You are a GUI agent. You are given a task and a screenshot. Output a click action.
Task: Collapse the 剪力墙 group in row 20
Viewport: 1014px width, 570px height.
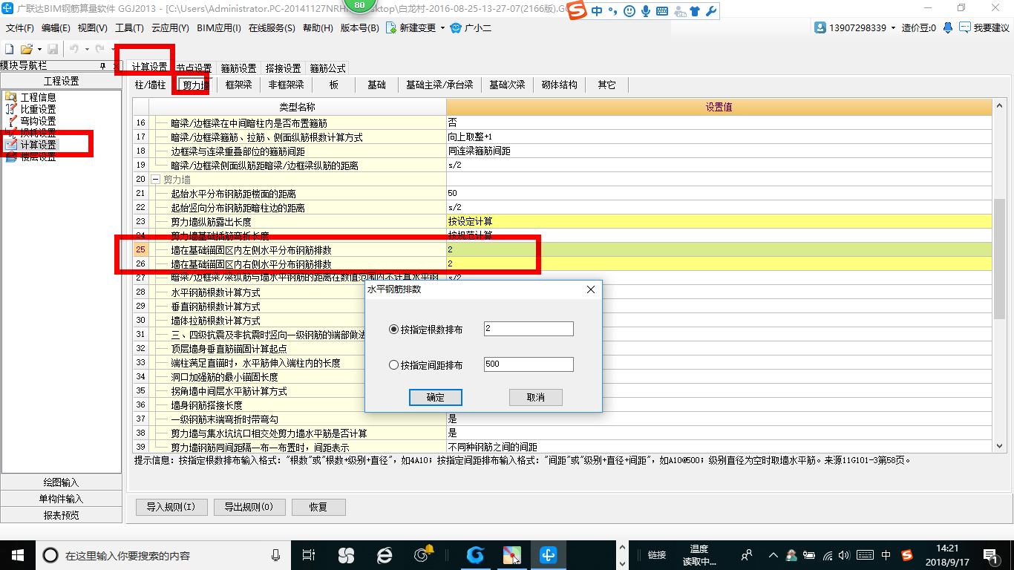coord(156,180)
